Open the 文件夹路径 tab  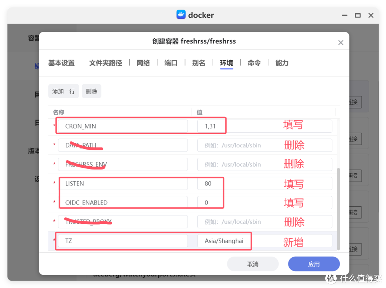tap(105, 63)
